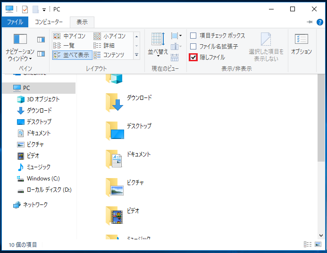Viewport: 327px width, 253px height.
Task: Minimize the PC window
Action: point(271,9)
